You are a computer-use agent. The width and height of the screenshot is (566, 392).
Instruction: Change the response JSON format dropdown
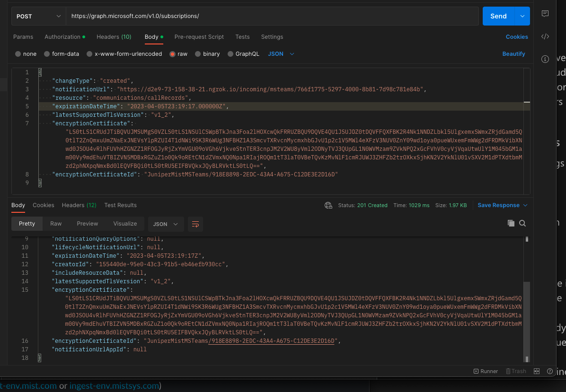pyautogui.click(x=166, y=224)
